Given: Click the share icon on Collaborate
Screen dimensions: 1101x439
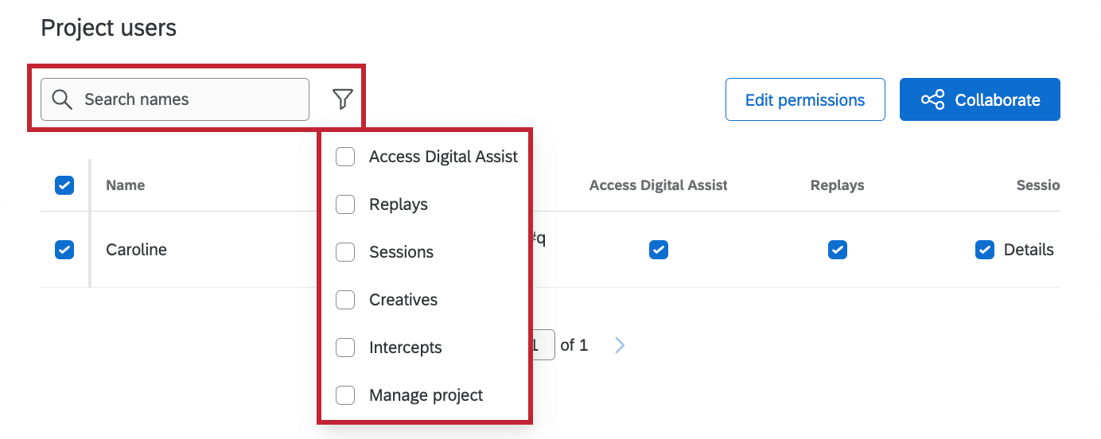Looking at the screenshot, I should point(932,99).
